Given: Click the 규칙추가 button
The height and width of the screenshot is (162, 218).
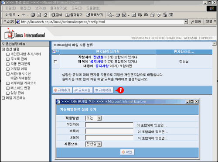Looking at the screenshot, I should [x=62, y=90].
